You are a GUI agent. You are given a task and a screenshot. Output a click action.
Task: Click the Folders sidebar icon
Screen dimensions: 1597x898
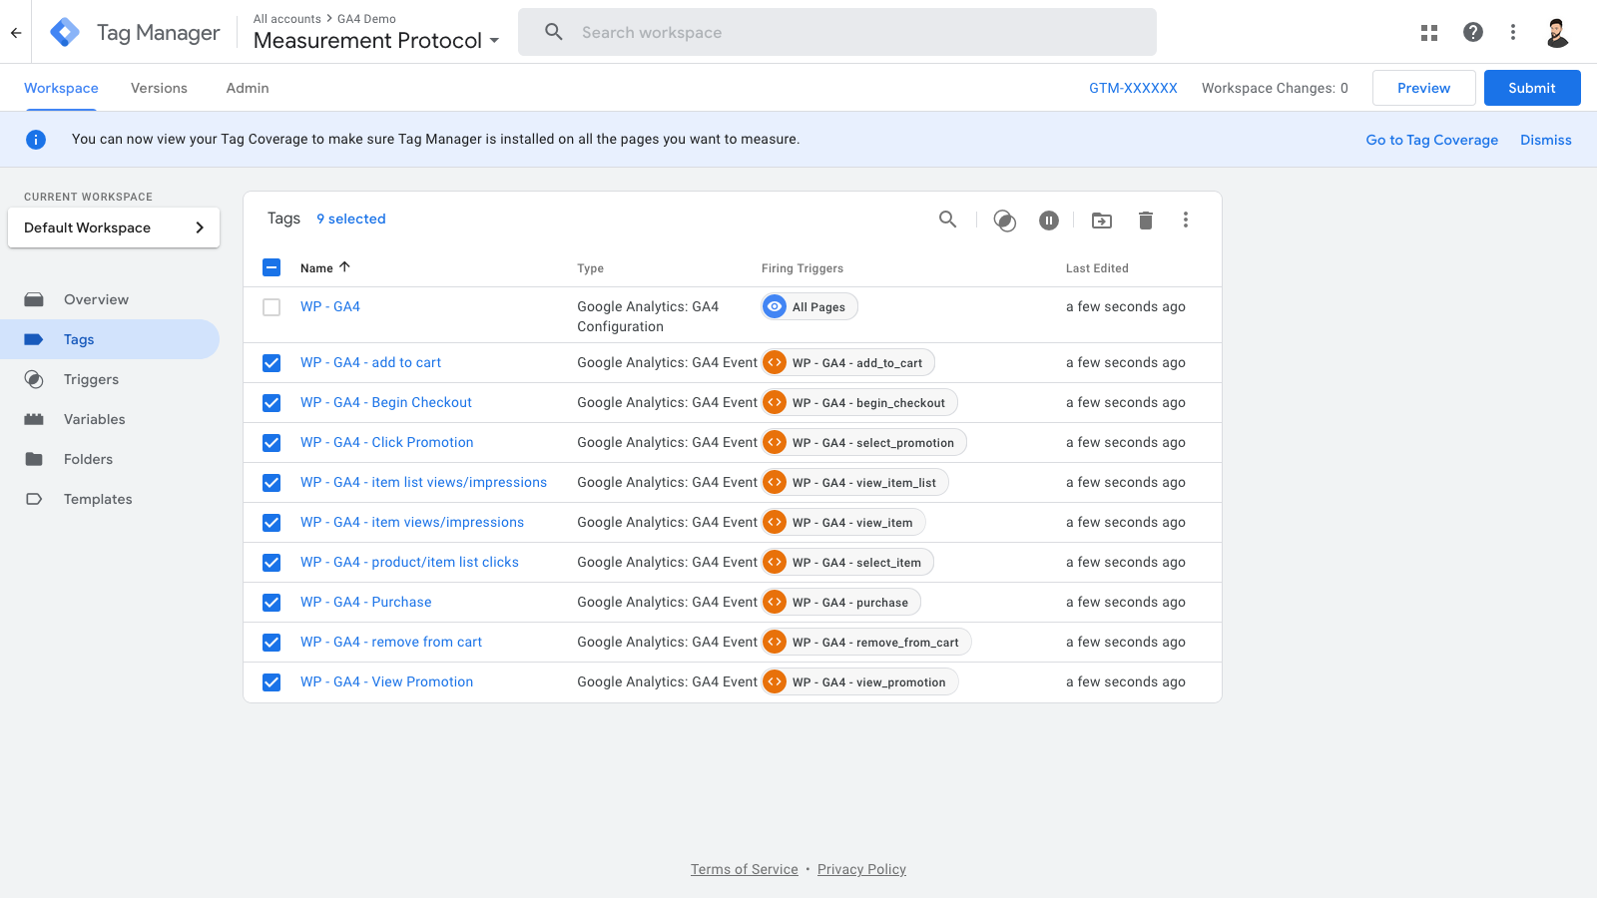tap(34, 459)
